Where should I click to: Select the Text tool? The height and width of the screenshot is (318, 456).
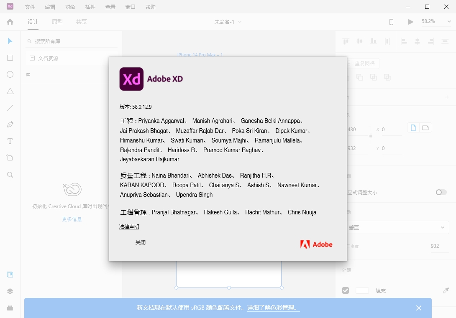pos(10,141)
